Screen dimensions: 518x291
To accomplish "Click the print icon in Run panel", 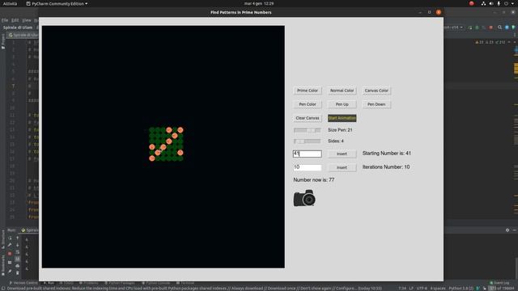I will coord(18,266).
